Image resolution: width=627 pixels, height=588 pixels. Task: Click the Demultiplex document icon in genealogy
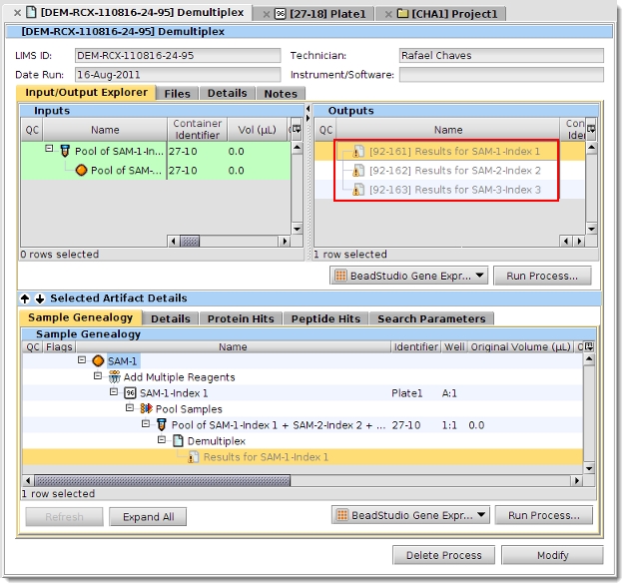tap(178, 441)
